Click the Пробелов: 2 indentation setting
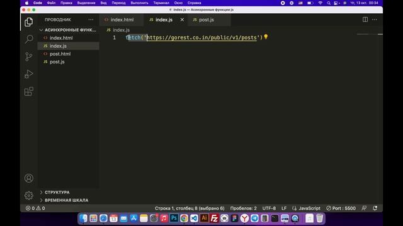 click(244, 208)
